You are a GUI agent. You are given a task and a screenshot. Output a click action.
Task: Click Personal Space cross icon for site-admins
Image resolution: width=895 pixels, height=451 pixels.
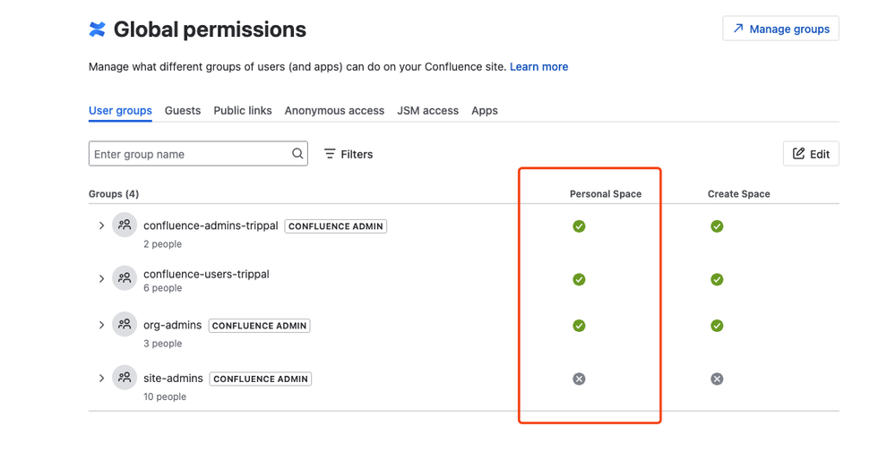(579, 379)
